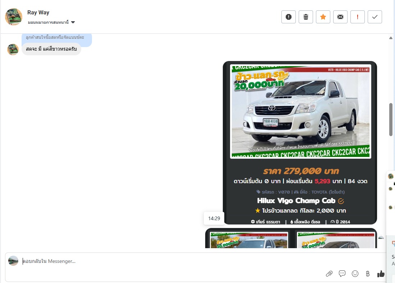The image size is (395, 283).
Task: Click the Ray Way contact name
Action: tap(38, 12)
